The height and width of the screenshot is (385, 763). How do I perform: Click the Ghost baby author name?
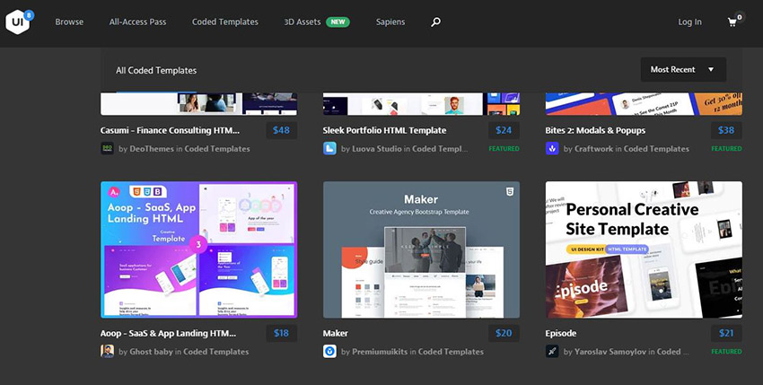point(152,352)
